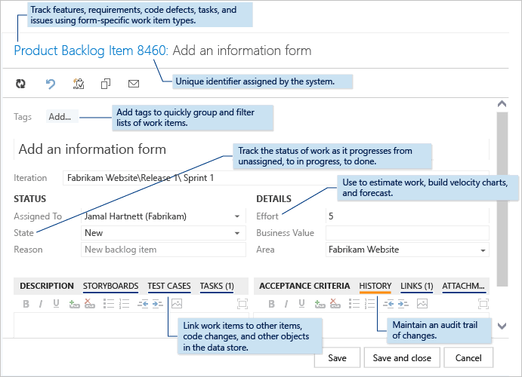Click the undo changes arrow icon
Viewport: 522px width, 377px height.
(51, 84)
